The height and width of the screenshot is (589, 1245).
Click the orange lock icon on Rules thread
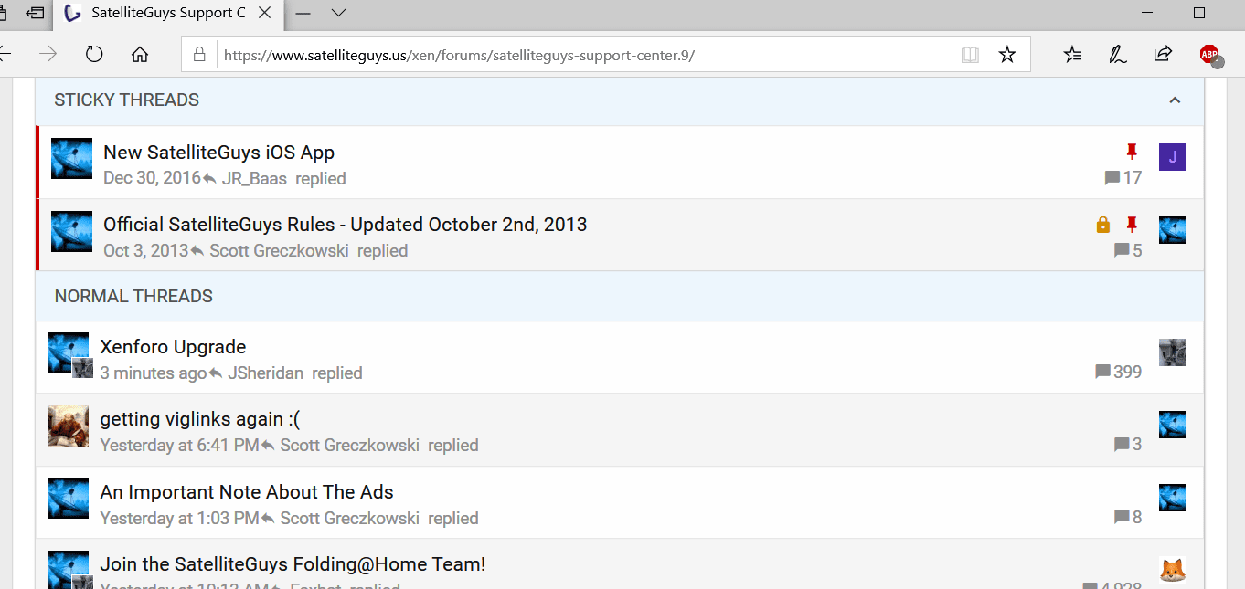pyautogui.click(x=1103, y=225)
